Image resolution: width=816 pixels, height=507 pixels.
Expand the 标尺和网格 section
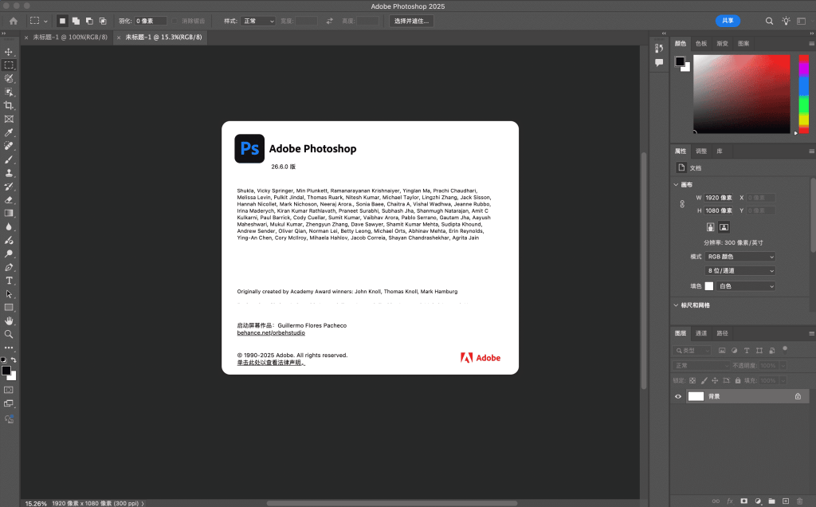(676, 305)
